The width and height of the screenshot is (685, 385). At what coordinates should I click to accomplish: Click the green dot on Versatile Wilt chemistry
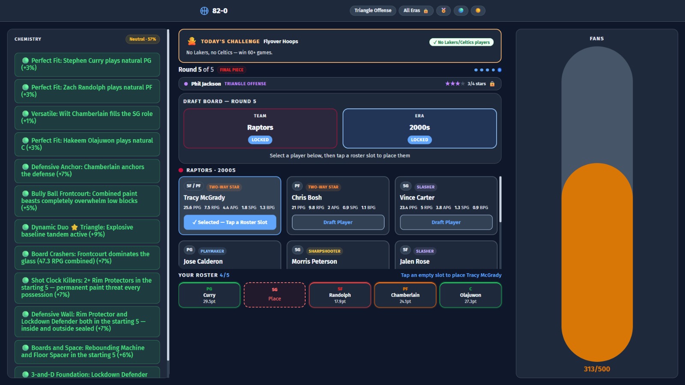(x=26, y=113)
